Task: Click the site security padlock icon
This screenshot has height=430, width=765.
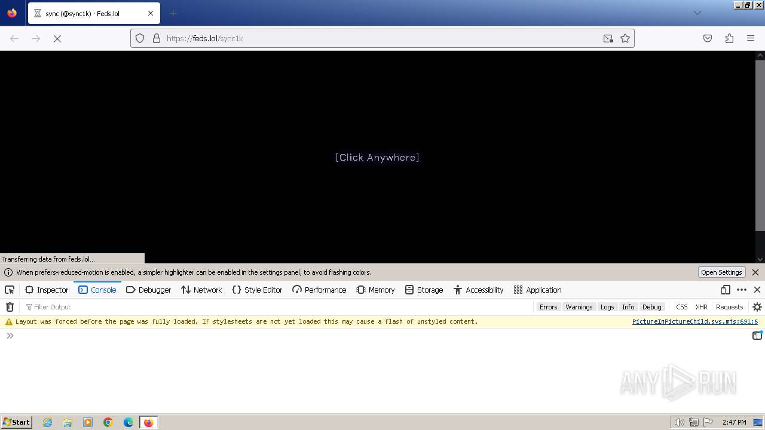Action: [x=157, y=38]
